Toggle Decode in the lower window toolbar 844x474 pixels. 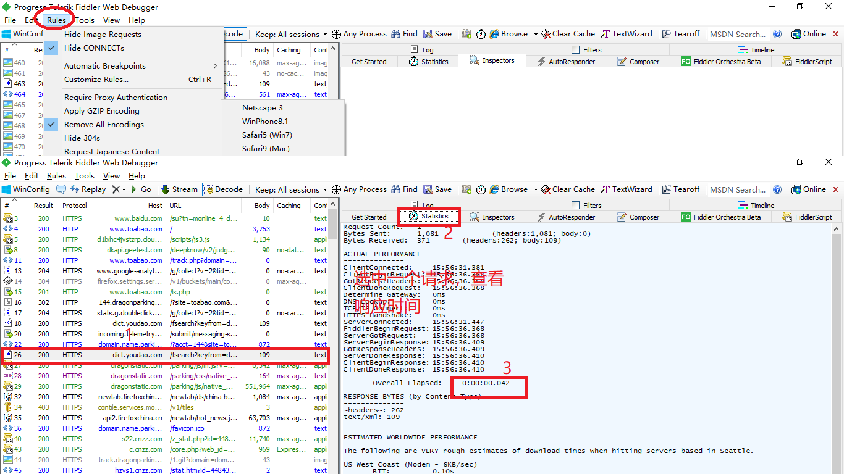point(223,189)
